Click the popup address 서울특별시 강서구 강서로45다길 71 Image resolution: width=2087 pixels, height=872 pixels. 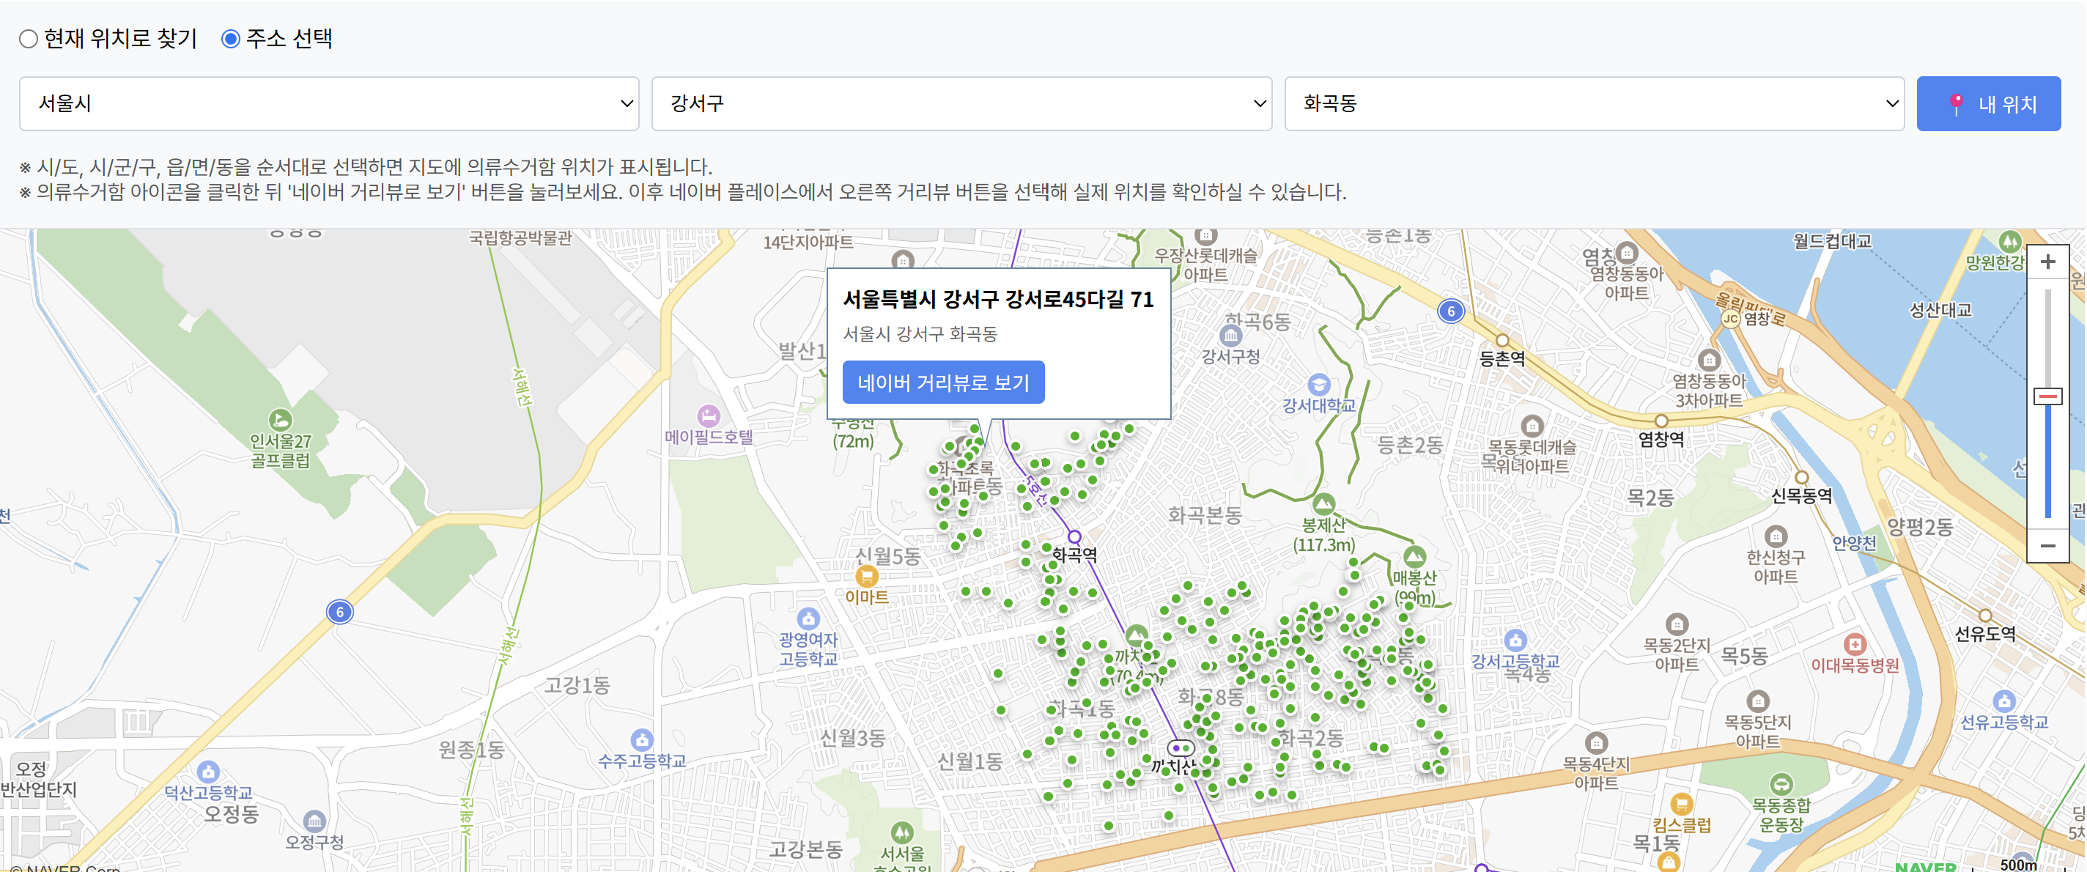(x=998, y=300)
